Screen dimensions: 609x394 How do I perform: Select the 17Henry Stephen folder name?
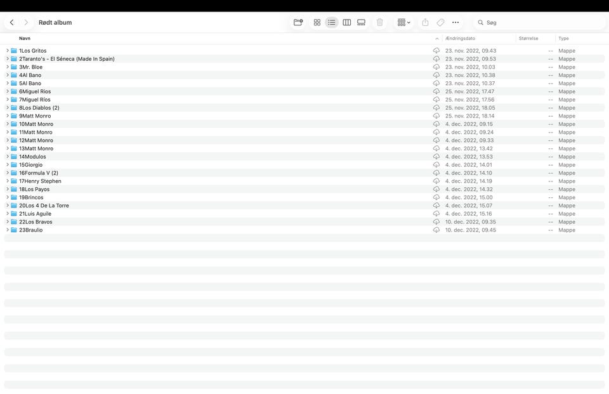tap(40, 181)
